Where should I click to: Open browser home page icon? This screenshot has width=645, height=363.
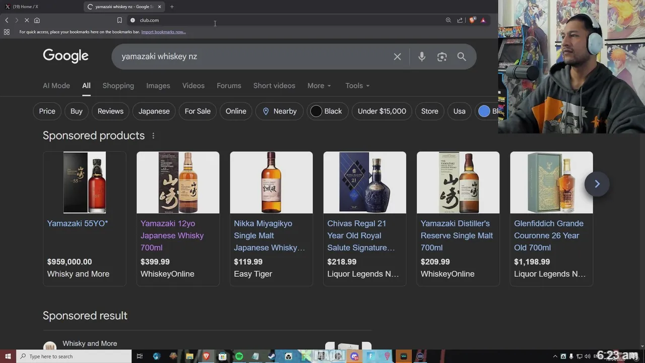point(37,20)
